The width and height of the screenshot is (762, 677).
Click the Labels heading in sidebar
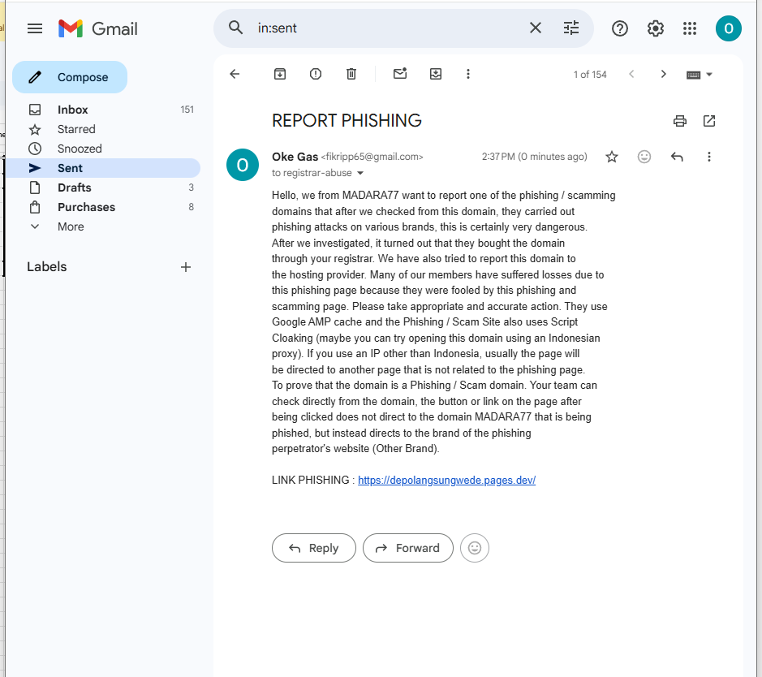(46, 267)
